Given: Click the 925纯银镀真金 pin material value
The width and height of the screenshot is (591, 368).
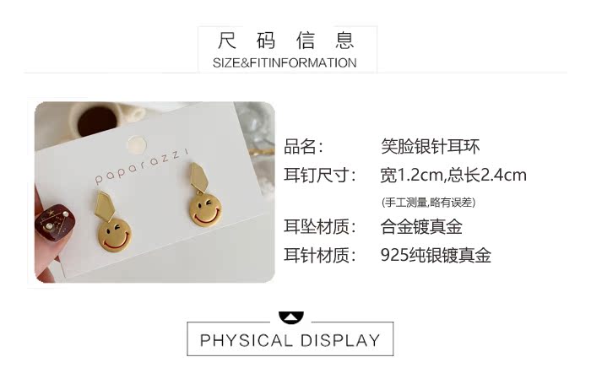Looking at the screenshot, I should pyautogui.click(x=436, y=255).
